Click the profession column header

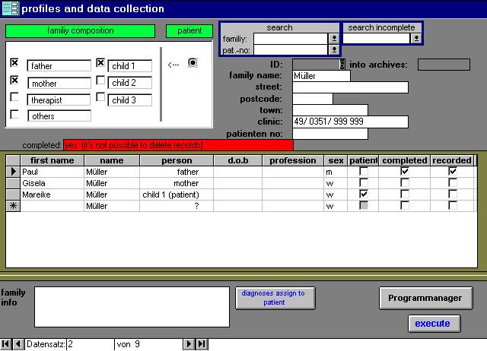[292, 160]
